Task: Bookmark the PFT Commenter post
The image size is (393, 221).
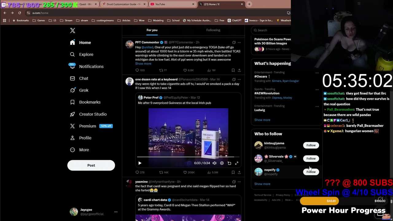Action: [x=233, y=70]
